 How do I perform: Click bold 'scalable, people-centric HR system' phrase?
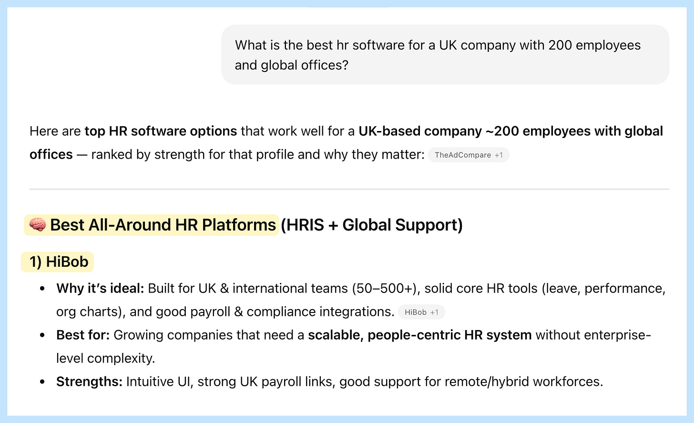(420, 335)
